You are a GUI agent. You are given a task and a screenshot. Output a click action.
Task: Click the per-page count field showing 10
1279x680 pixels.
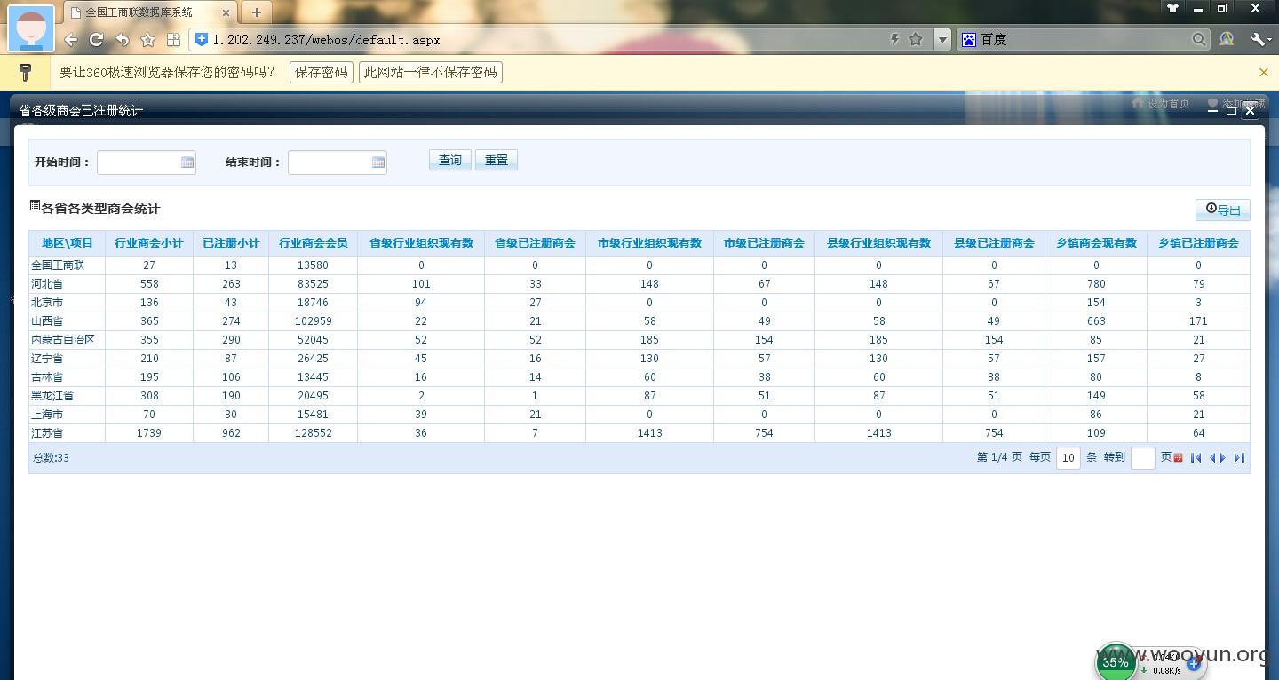coord(1068,458)
